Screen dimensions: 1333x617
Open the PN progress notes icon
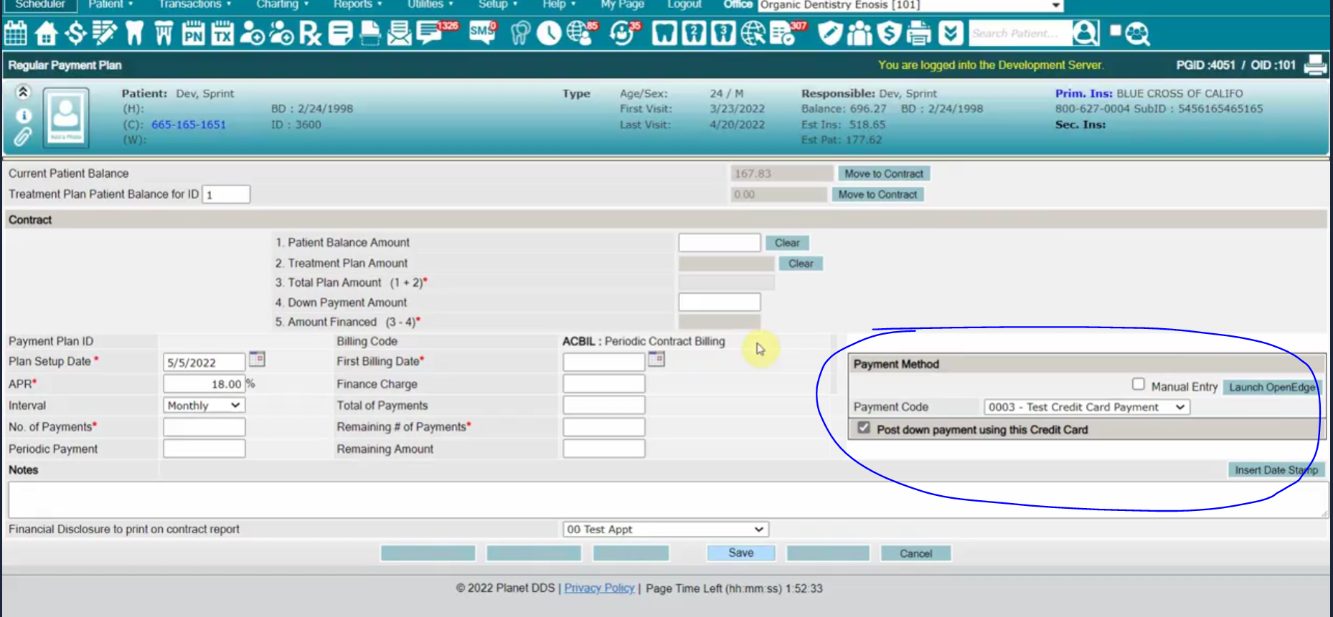(193, 33)
